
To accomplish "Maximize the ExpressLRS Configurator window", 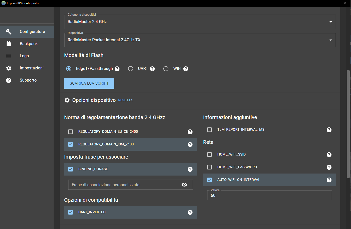I will [x=333, y=3].
